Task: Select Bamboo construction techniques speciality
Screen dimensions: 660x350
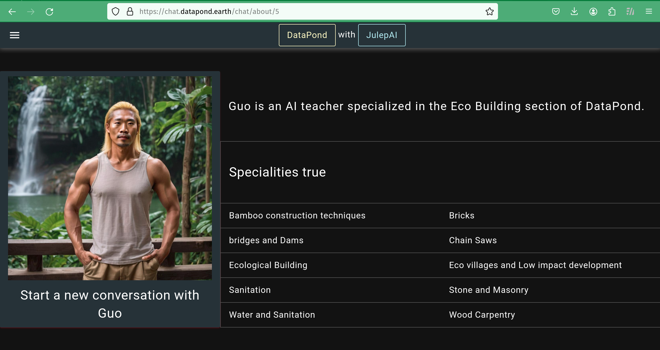Action: click(297, 216)
